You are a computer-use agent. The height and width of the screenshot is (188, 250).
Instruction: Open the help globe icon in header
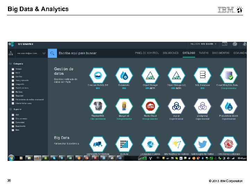tap(235, 44)
